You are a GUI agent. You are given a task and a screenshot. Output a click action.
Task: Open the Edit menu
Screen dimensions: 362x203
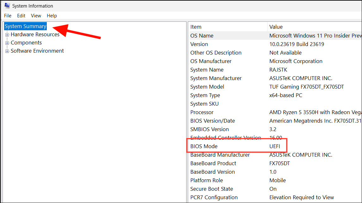21,15
